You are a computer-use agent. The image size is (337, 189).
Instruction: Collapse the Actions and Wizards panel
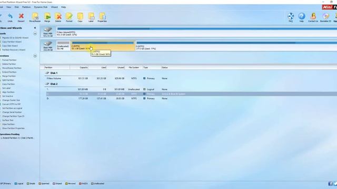(35, 28)
